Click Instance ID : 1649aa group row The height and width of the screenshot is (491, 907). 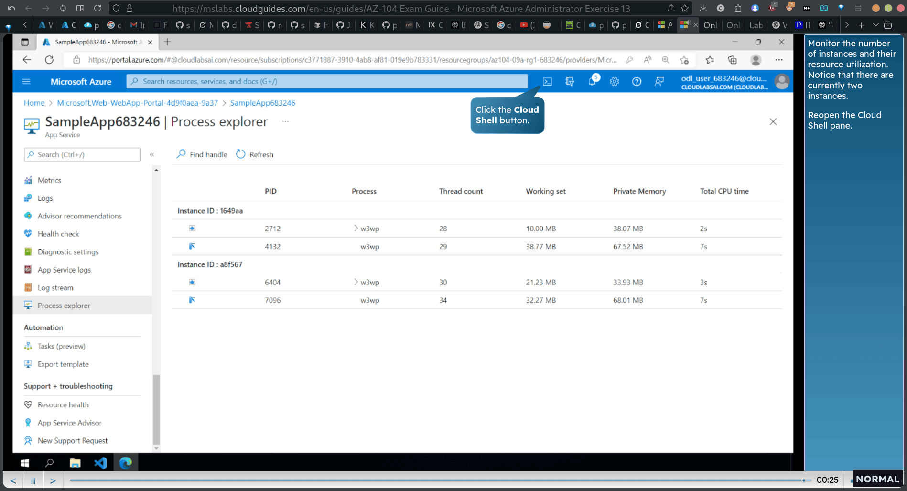coord(477,211)
